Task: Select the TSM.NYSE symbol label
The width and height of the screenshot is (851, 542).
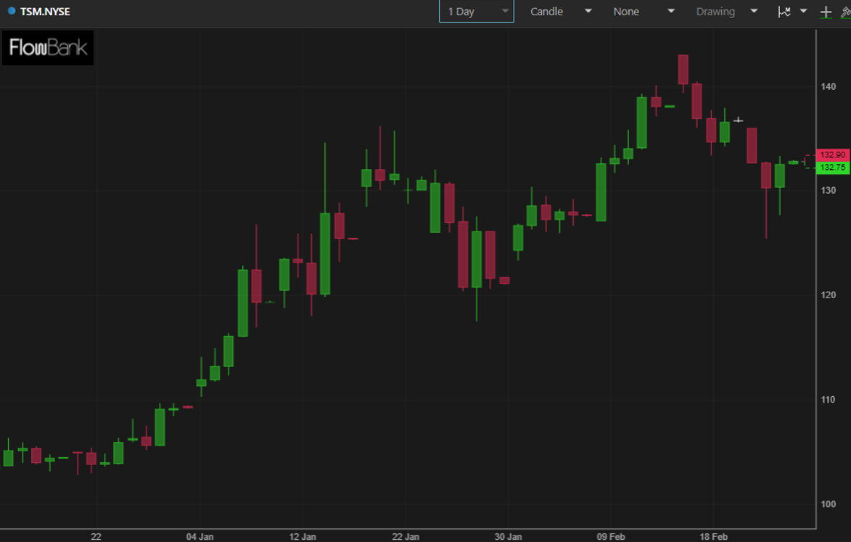Action: coord(45,12)
